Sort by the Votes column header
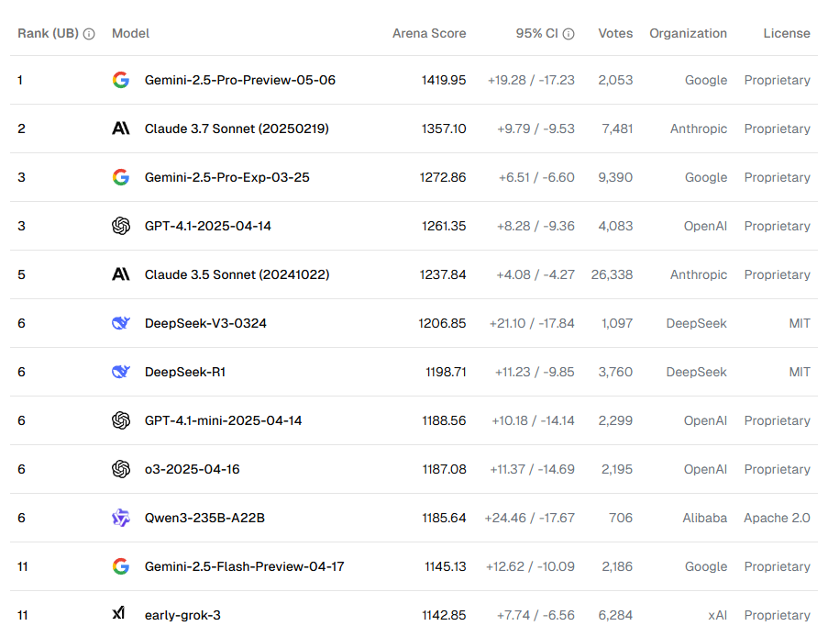The width and height of the screenshot is (828, 637). (615, 33)
